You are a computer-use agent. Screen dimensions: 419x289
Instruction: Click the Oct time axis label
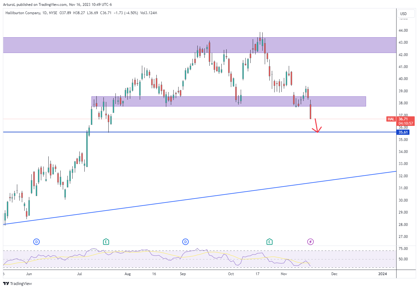(x=231, y=274)
